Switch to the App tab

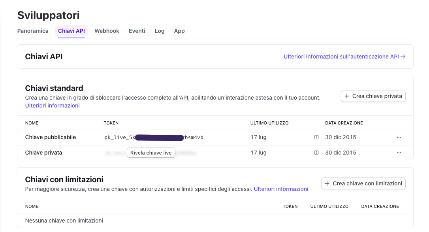click(x=179, y=31)
